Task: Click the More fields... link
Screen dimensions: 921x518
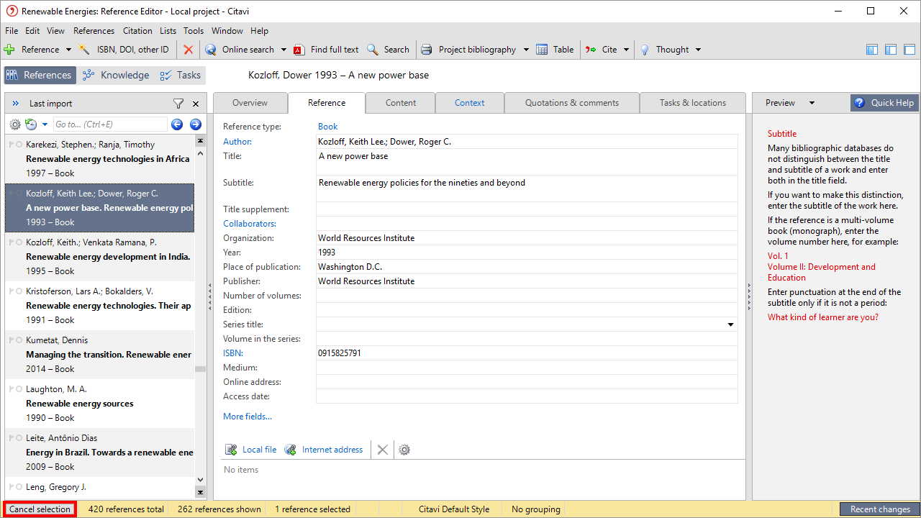Action: (x=248, y=417)
